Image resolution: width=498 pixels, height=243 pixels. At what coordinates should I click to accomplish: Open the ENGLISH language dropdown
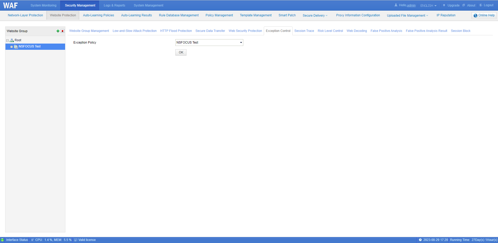(x=428, y=5)
